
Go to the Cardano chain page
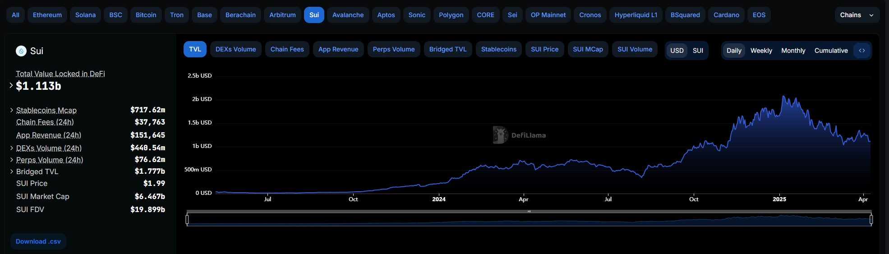pos(726,15)
